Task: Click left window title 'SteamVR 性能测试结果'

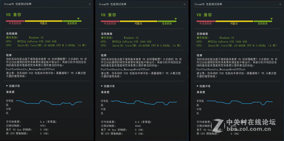Action: click(17, 4)
